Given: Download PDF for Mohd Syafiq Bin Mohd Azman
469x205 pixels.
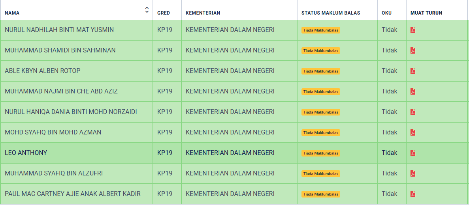Looking at the screenshot, I should (x=413, y=132).
